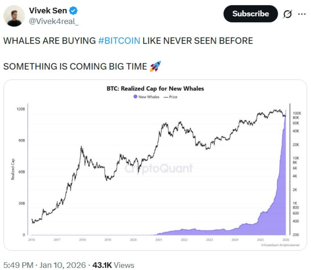This screenshot has height=270, width=311.
Task: Open the #BITCOIN hashtag link
Action: pyautogui.click(x=119, y=41)
